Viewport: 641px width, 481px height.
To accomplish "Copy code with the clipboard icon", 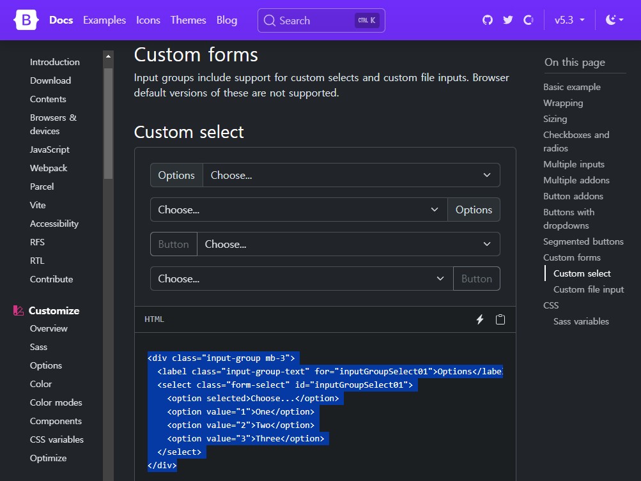I will (x=500, y=319).
